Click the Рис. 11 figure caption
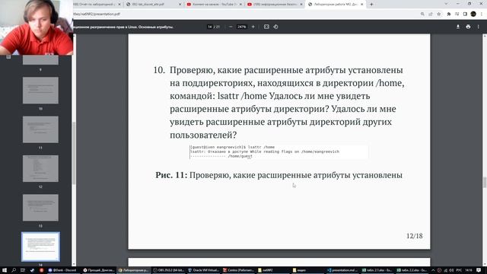Image resolution: width=487 pixels, height=274 pixels. 279,175
